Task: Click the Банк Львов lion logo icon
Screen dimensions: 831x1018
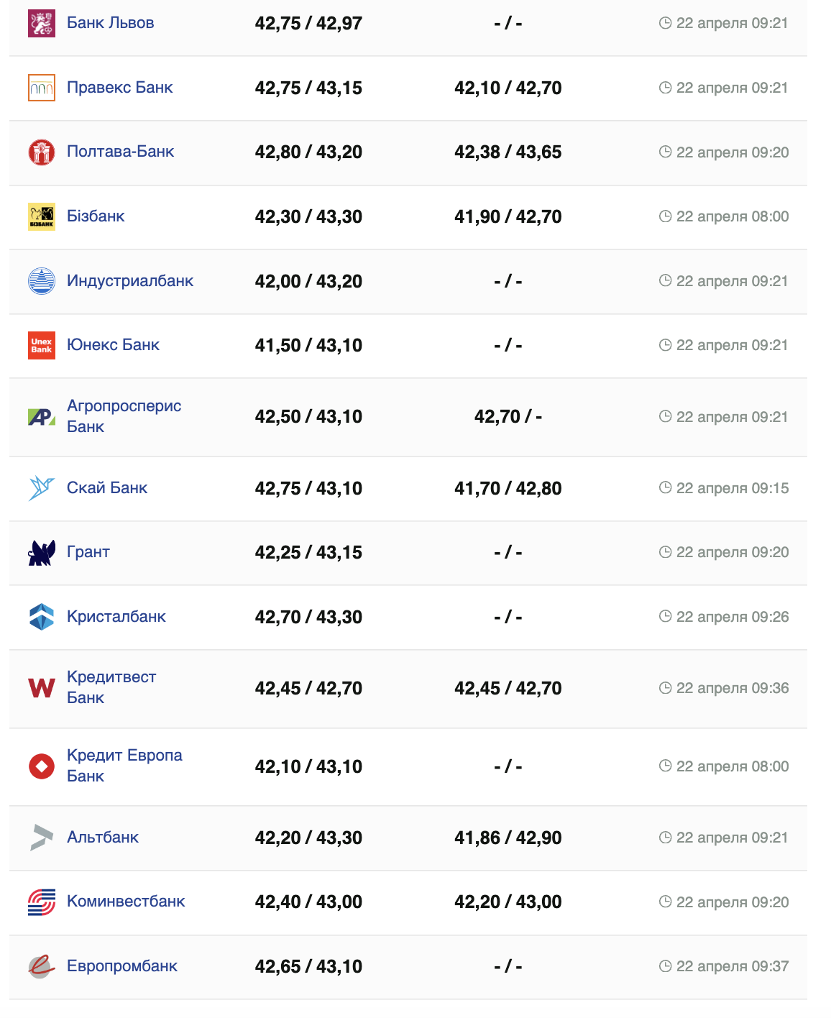Action: [42, 23]
